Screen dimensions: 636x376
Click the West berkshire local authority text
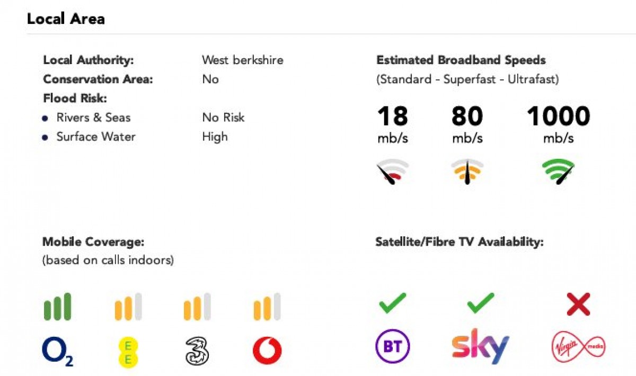tap(243, 60)
